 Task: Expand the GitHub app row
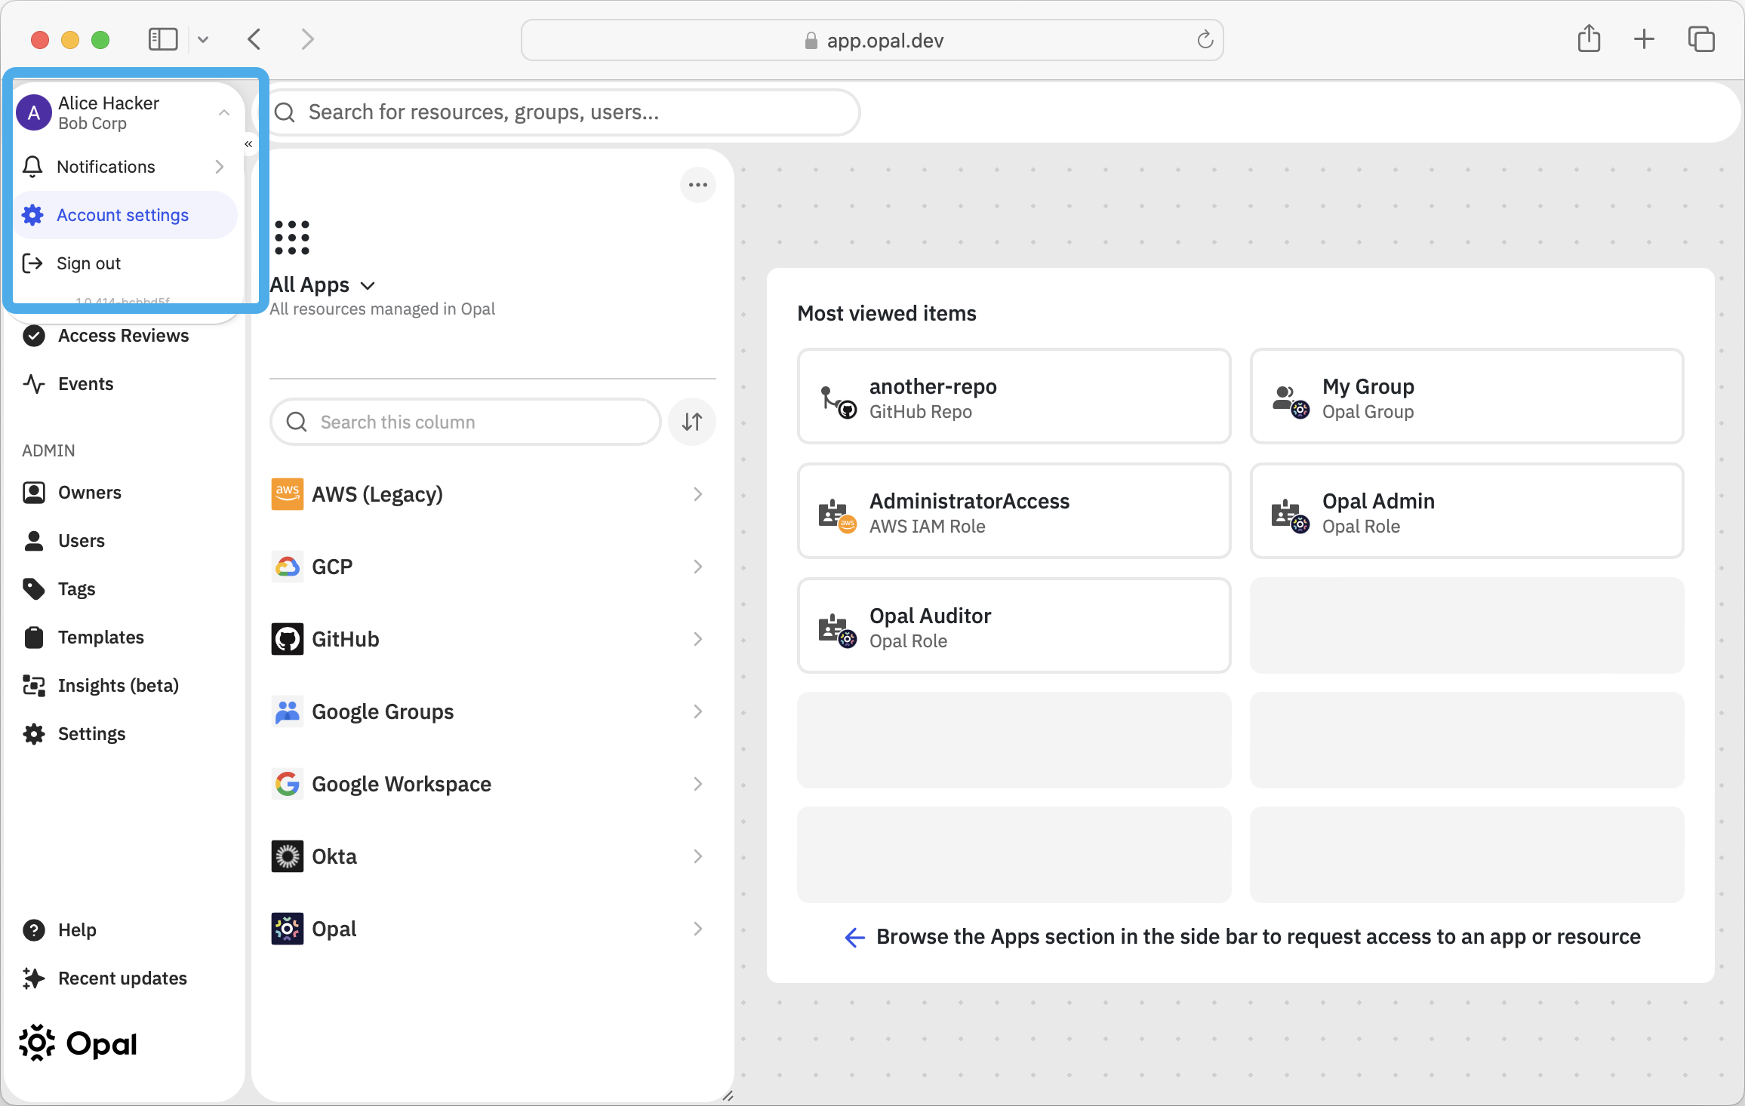point(492,639)
